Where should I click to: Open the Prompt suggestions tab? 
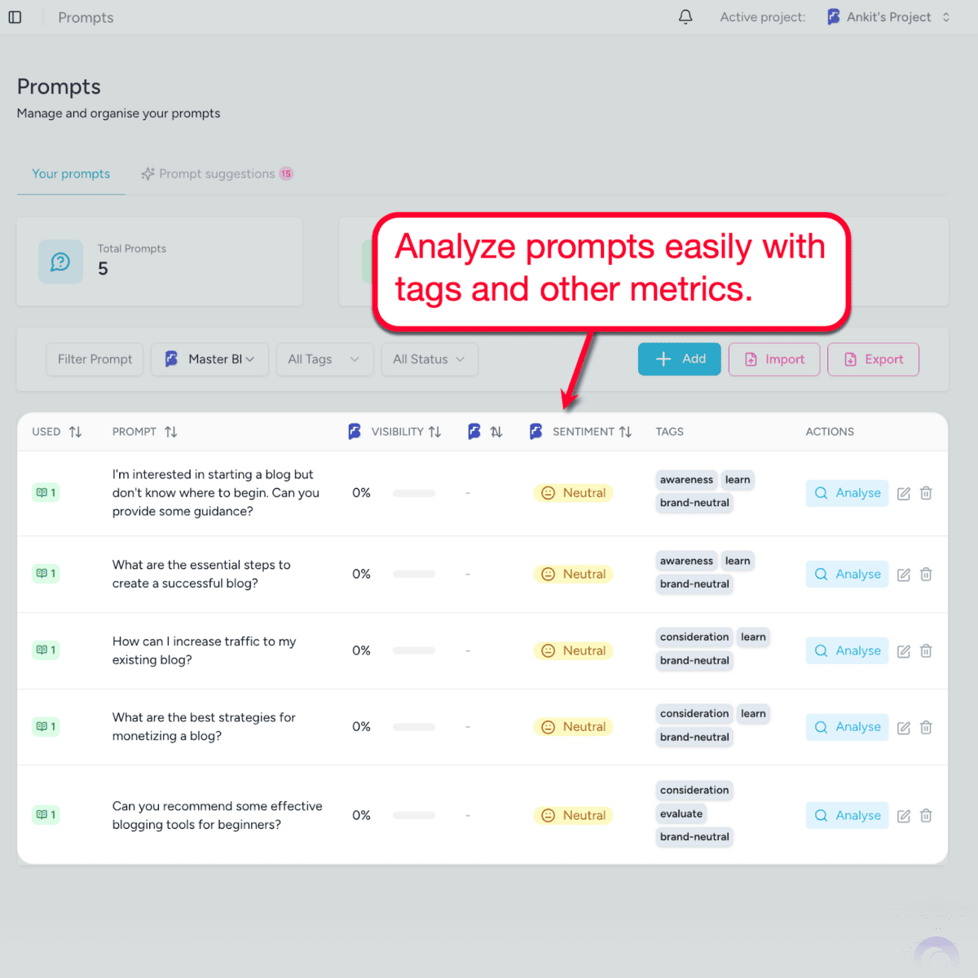pos(217,174)
